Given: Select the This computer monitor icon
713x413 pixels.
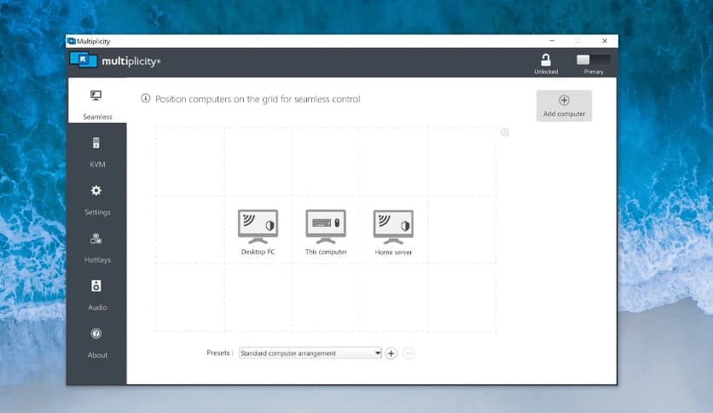Looking at the screenshot, I should [326, 226].
